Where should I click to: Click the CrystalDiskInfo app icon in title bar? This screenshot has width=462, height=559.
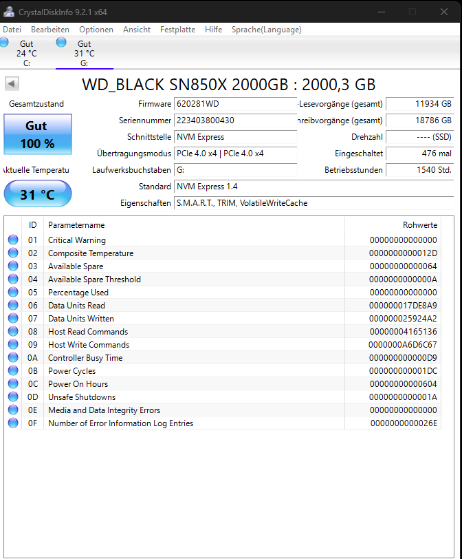coord(9,12)
